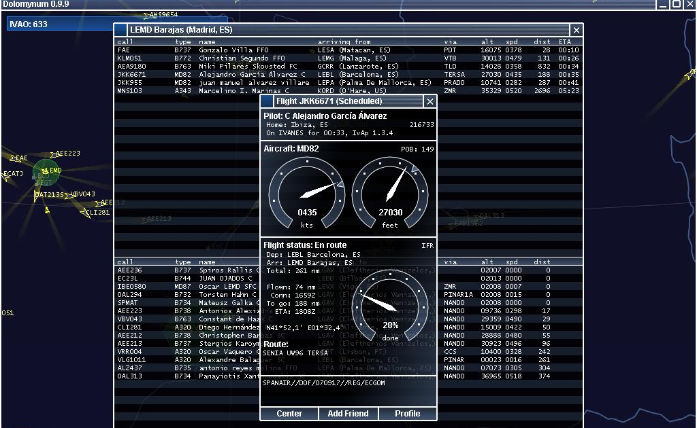Select the MNS103 arrival row
The width and height of the screenshot is (697, 428).
click(x=348, y=90)
